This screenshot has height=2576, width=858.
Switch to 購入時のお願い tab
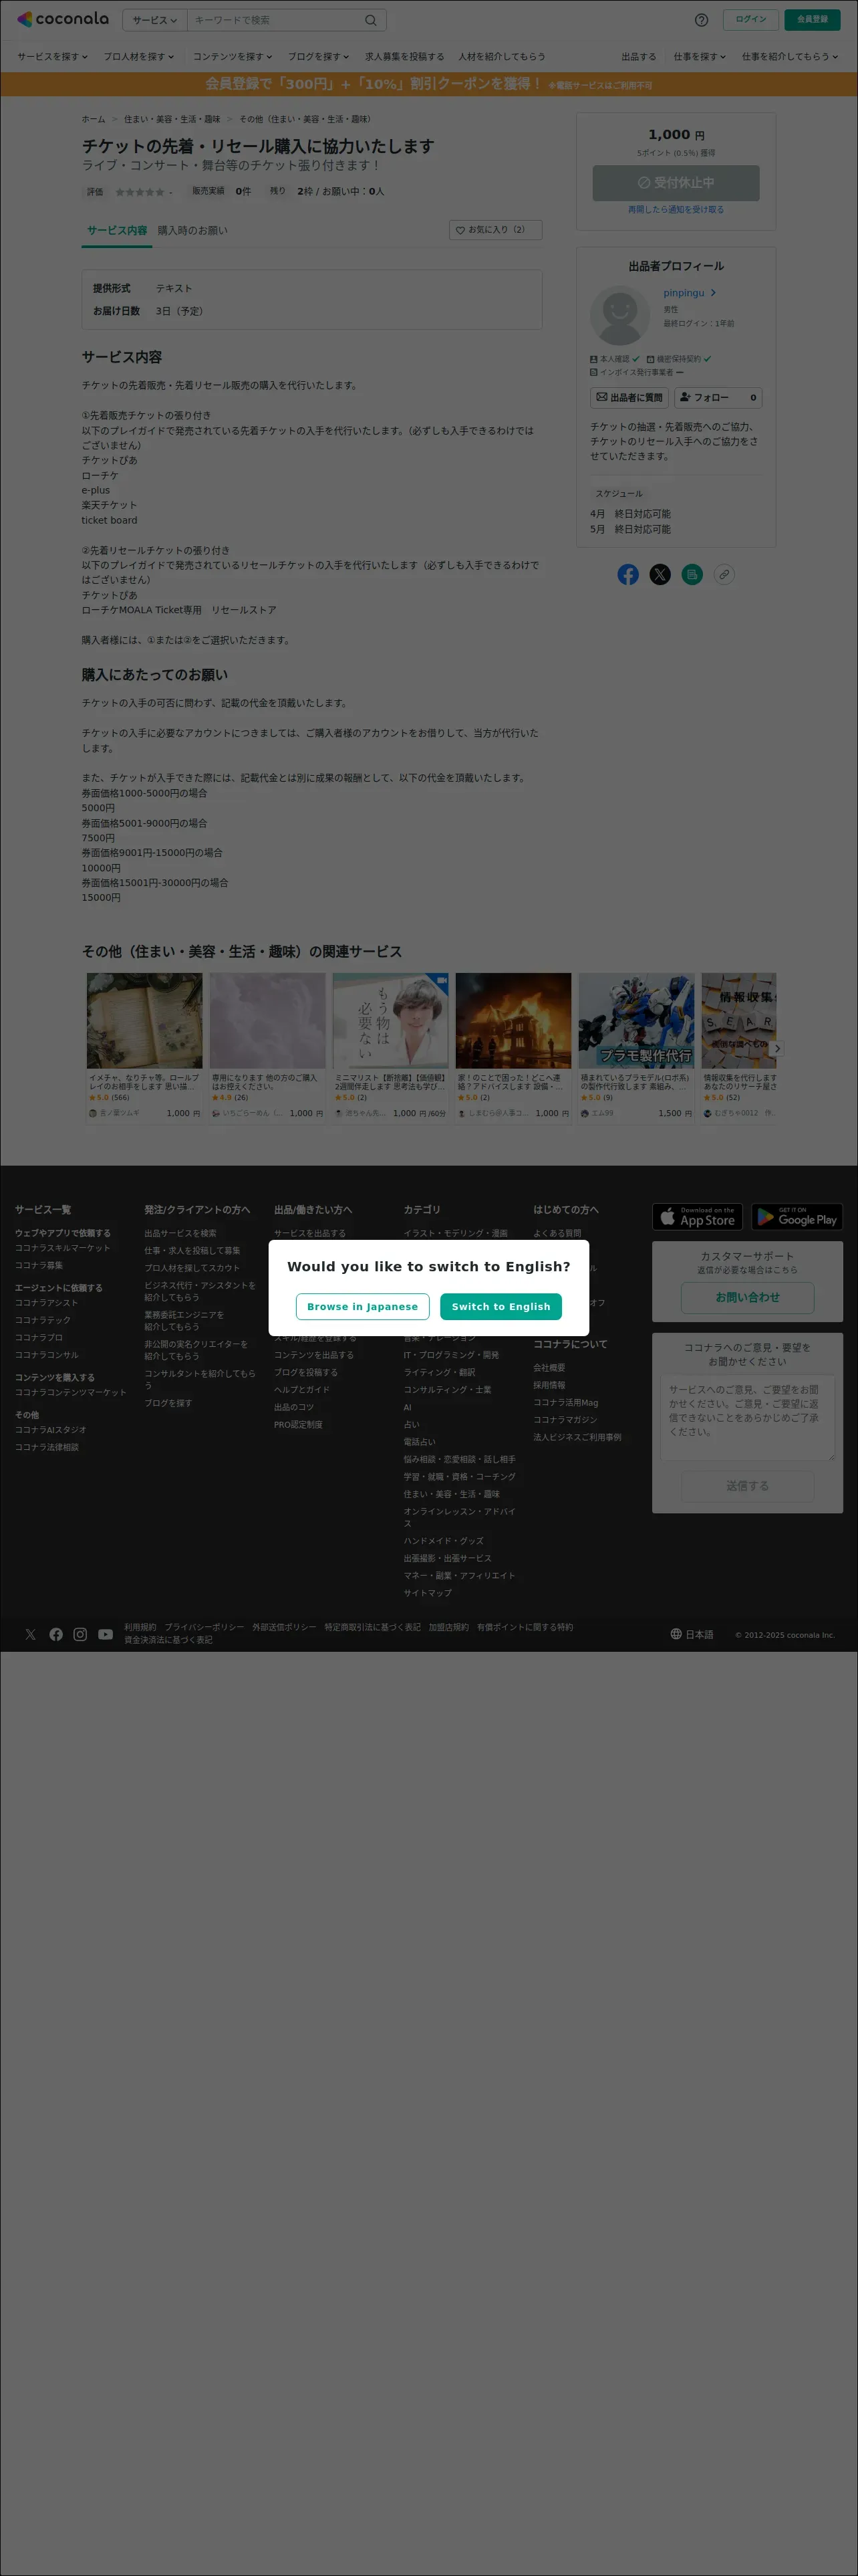(192, 231)
